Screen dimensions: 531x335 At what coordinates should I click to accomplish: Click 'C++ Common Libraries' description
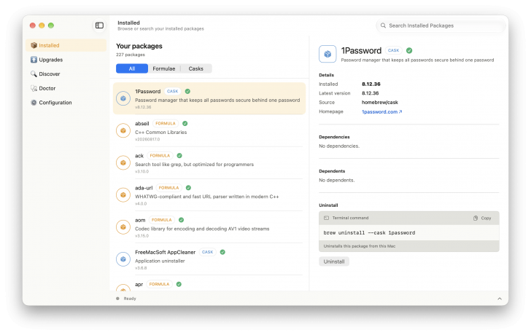point(161,132)
